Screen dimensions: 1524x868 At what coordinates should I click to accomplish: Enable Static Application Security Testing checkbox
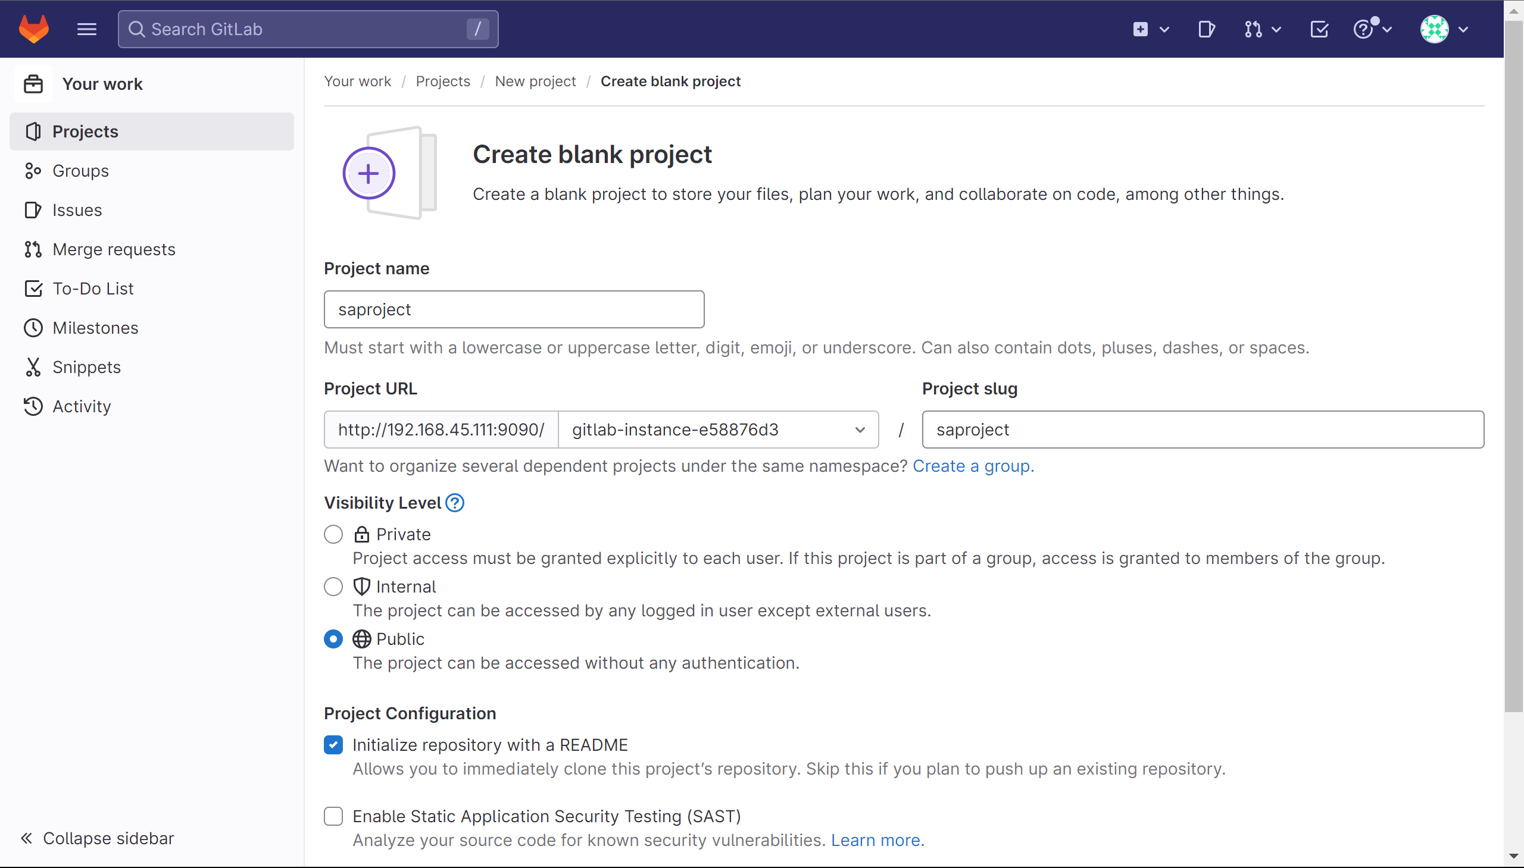coord(333,816)
